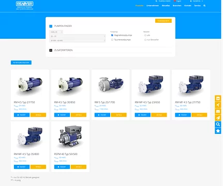Click the RM-MF 4.5 Typ 27/750 pump image

coord(191,85)
